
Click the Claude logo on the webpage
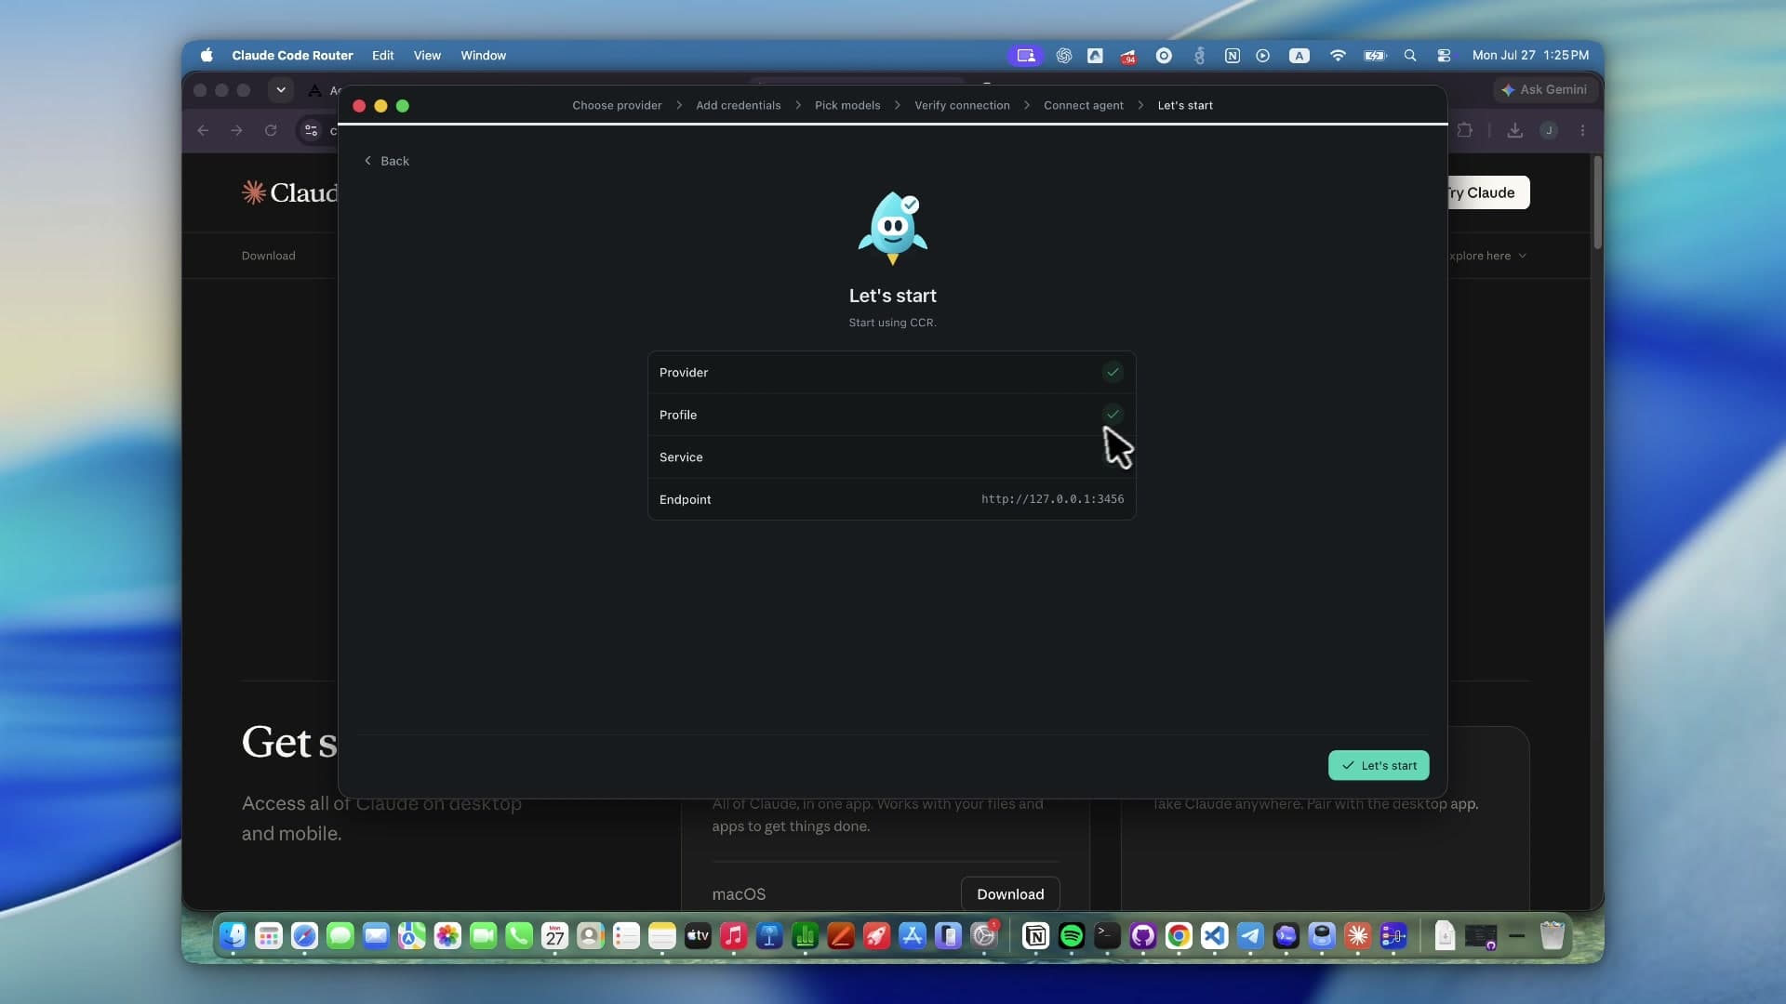click(x=289, y=192)
